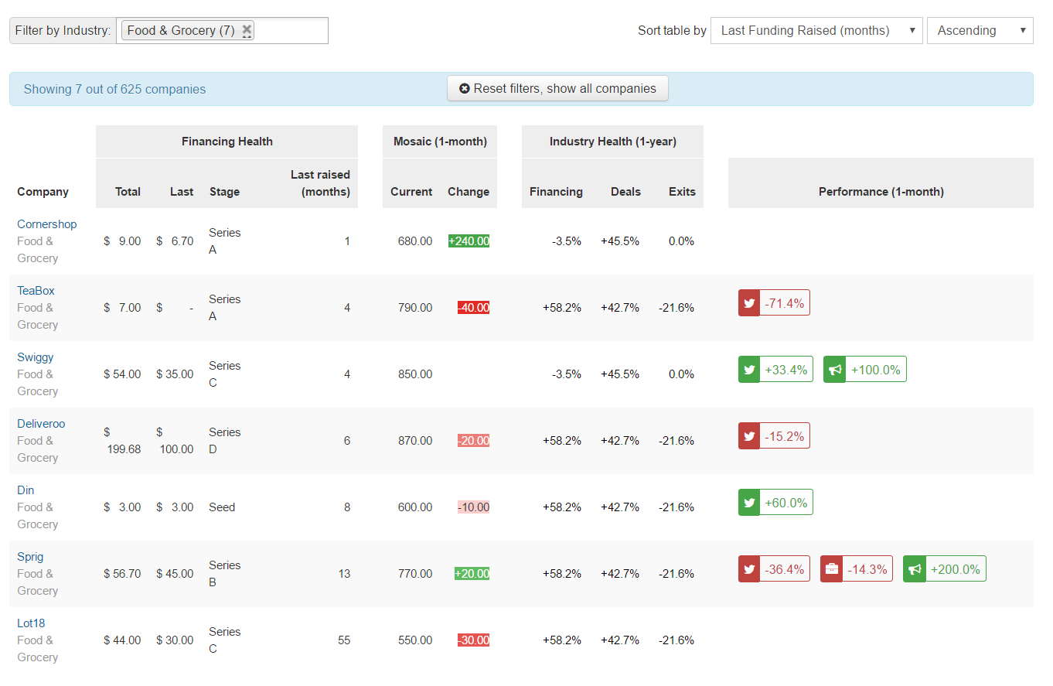Click Cornershop's -3.5% financing value

coord(567,241)
